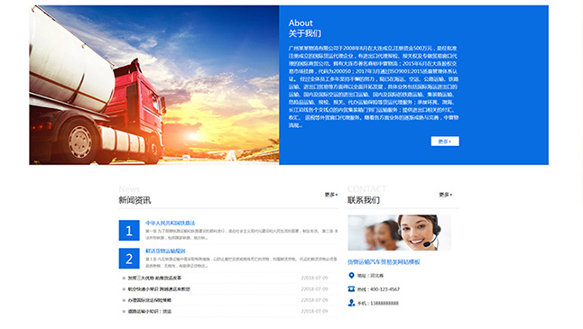583x329 pixels.
Task: Click the 货物运输汽车贸易类网站模板 link
Action: 384,261
